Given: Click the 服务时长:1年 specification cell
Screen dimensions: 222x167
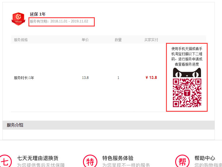Looking at the screenshot, I should tap(24, 78).
